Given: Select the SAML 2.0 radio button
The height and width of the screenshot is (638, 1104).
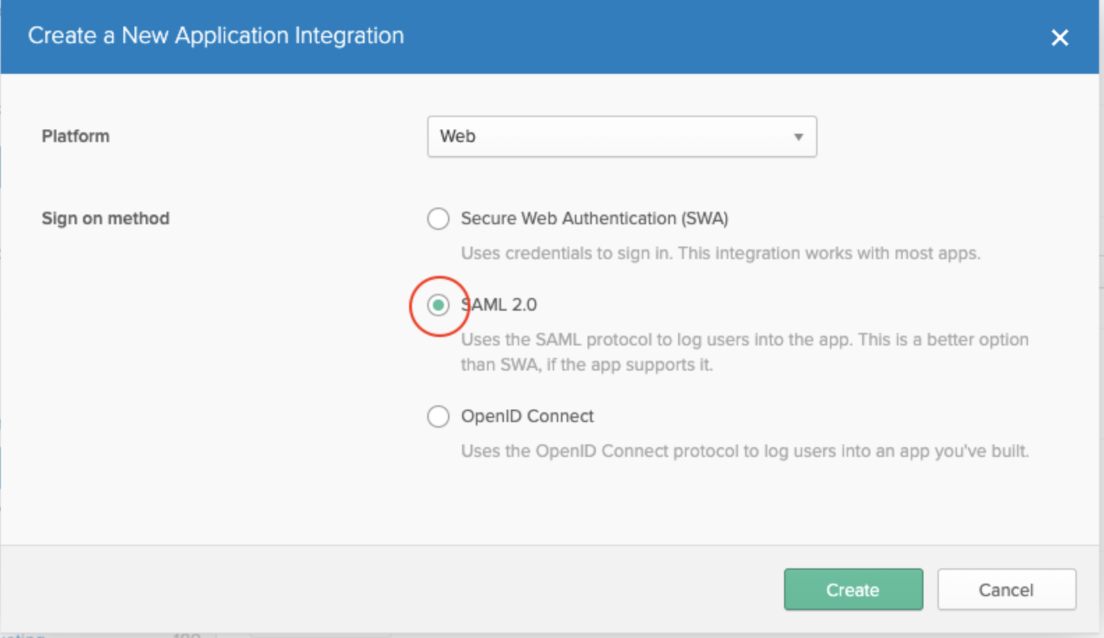Looking at the screenshot, I should pyautogui.click(x=438, y=305).
